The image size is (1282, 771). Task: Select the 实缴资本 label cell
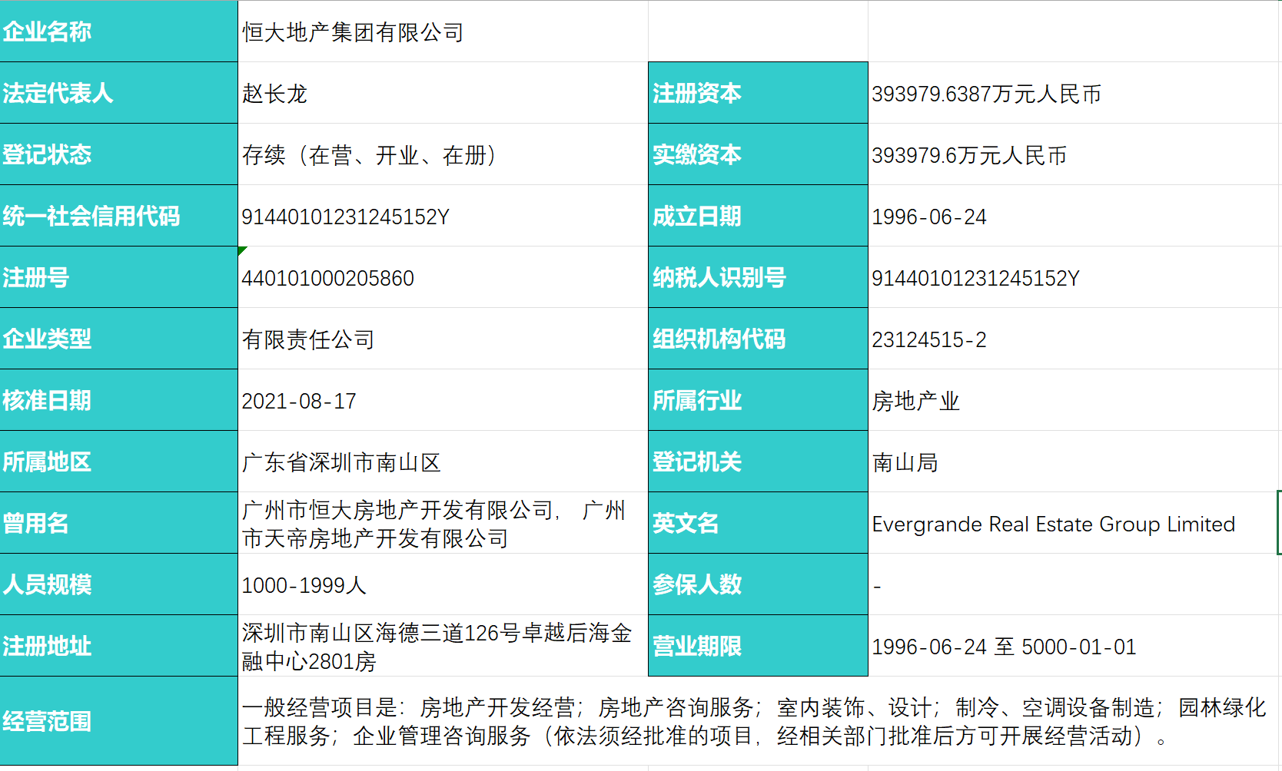click(x=758, y=154)
